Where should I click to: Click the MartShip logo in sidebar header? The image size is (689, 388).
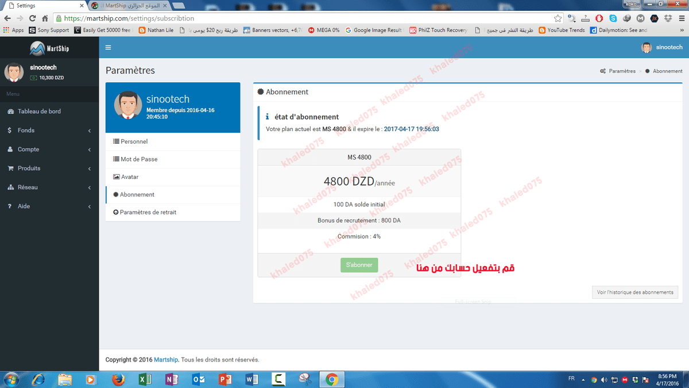(x=49, y=48)
